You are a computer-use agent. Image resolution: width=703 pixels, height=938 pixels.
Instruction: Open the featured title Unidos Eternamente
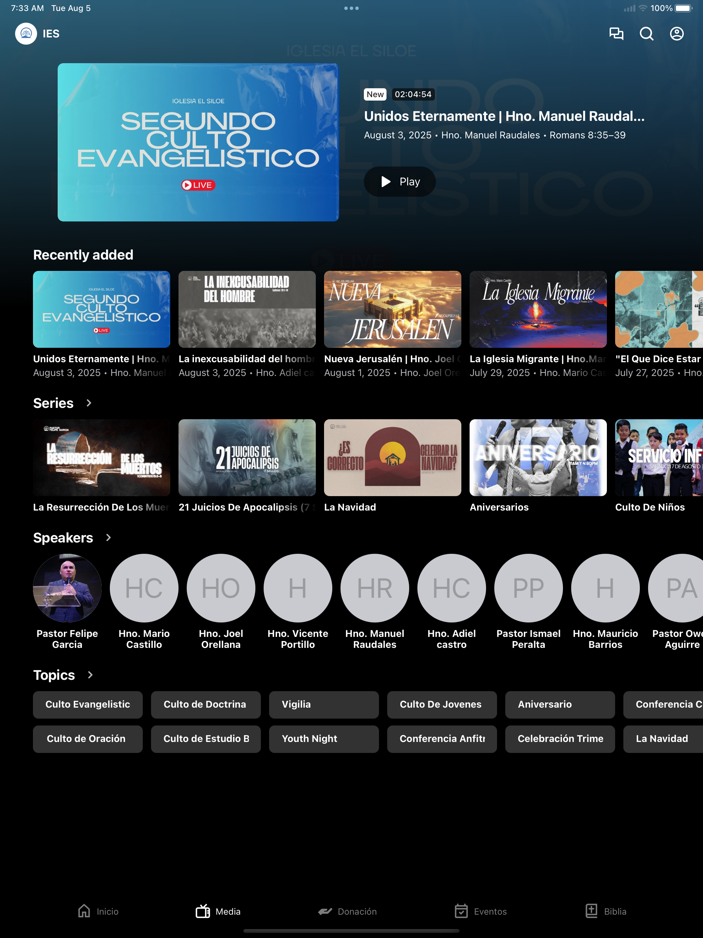[504, 116]
